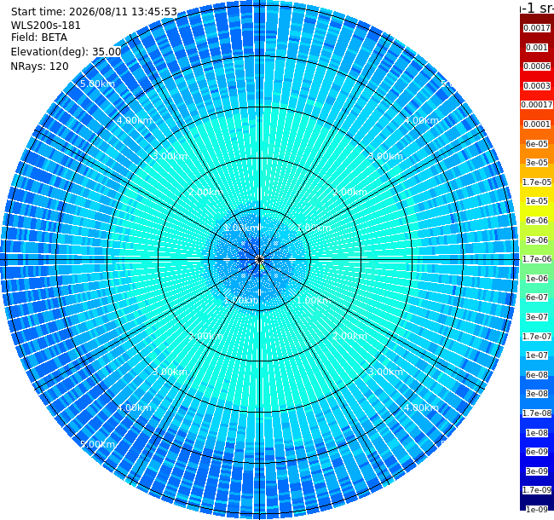
Task: Click the 1.7e-05 colorbar label
Action: (537, 182)
